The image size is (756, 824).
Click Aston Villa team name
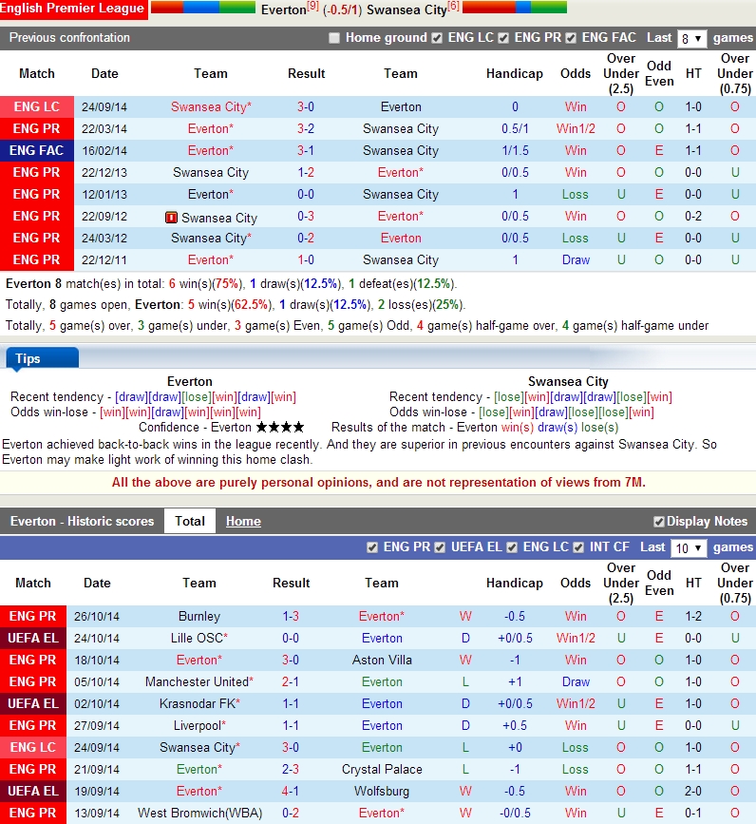tap(382, 660)
